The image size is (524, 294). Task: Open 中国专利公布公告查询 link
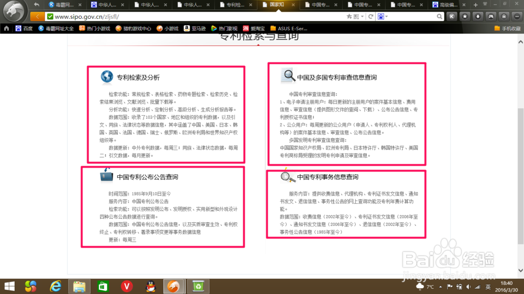(x=147, y=177)
